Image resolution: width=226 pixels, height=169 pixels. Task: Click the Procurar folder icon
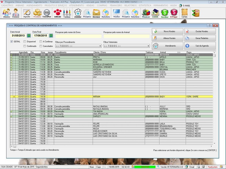point(96,13)
